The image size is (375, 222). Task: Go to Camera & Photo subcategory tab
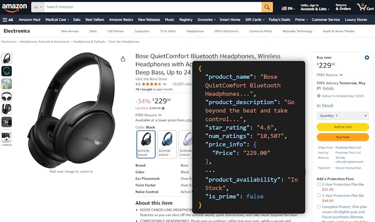[x=260, y=31]
